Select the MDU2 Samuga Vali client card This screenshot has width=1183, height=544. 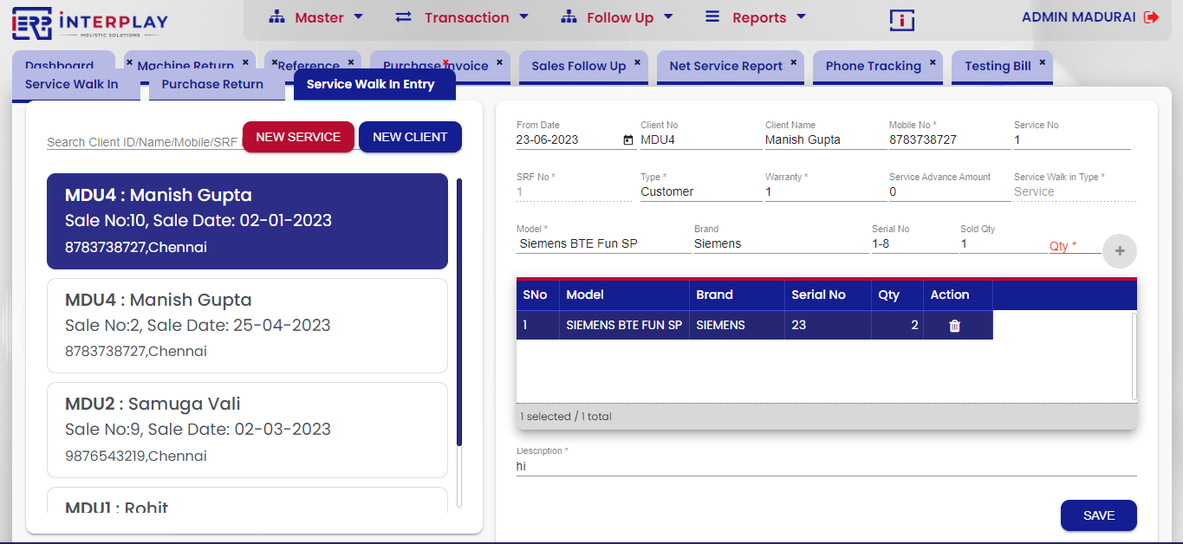247,430
